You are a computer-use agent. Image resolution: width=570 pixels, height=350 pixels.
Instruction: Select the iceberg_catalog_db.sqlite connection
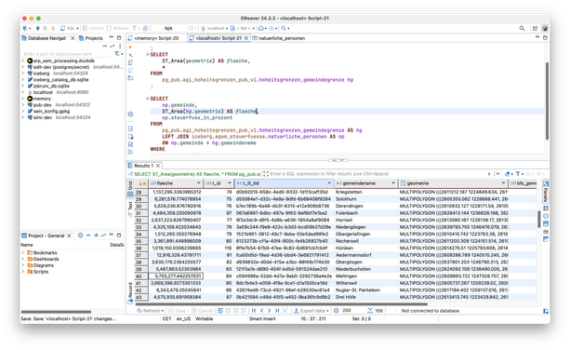coord(60,80)
